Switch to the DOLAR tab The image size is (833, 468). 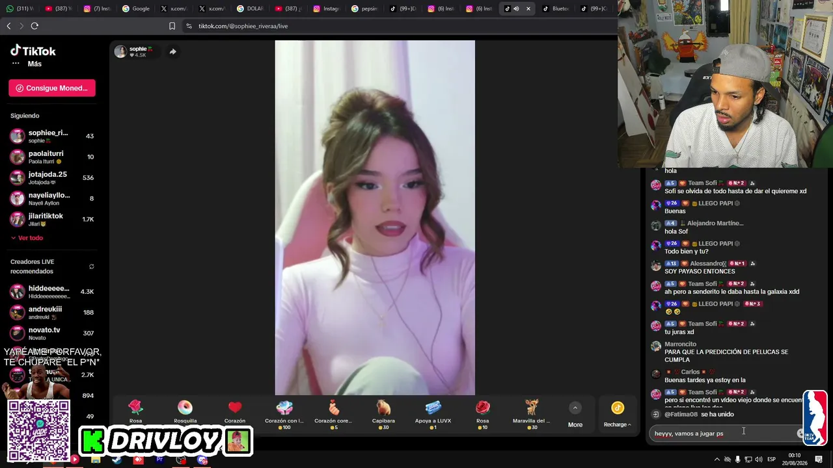click(x=251, y=8)
